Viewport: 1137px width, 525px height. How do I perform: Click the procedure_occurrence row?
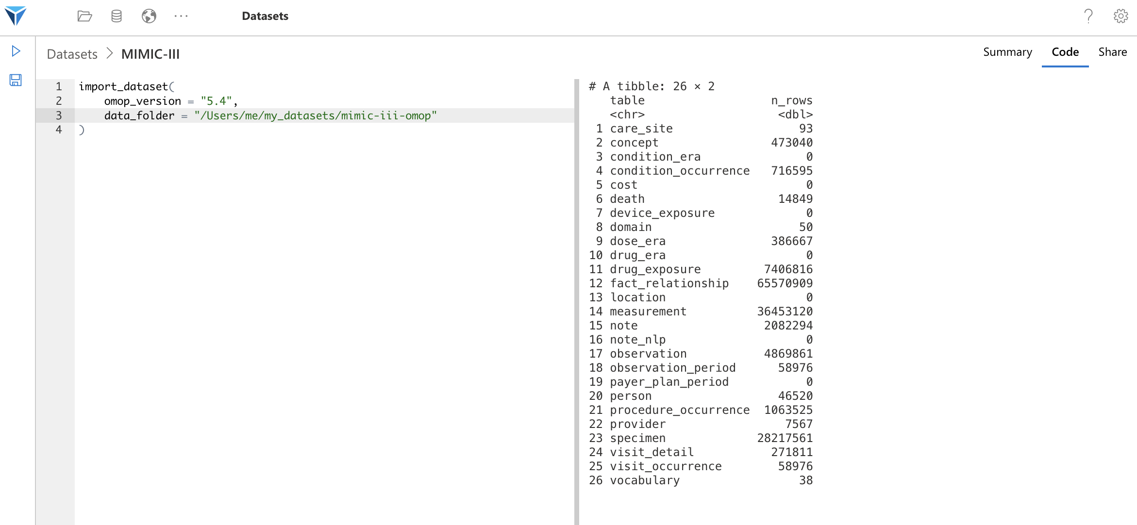click(701, 410)
